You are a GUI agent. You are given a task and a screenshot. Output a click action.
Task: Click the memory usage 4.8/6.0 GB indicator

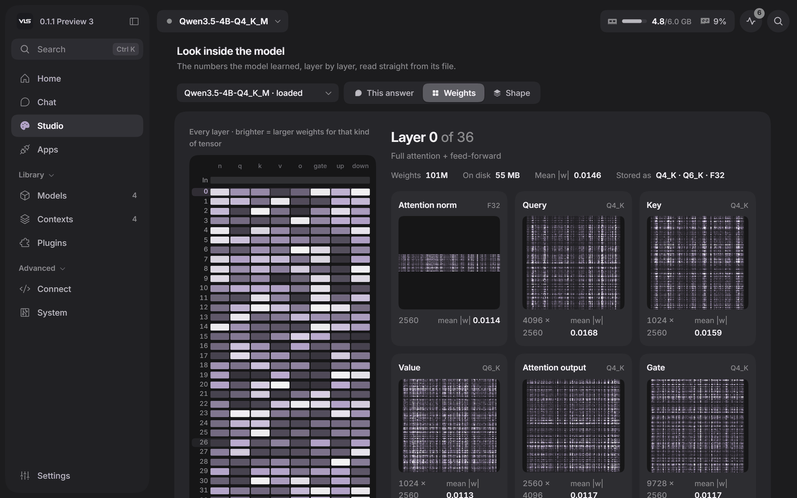coord(650,21)
